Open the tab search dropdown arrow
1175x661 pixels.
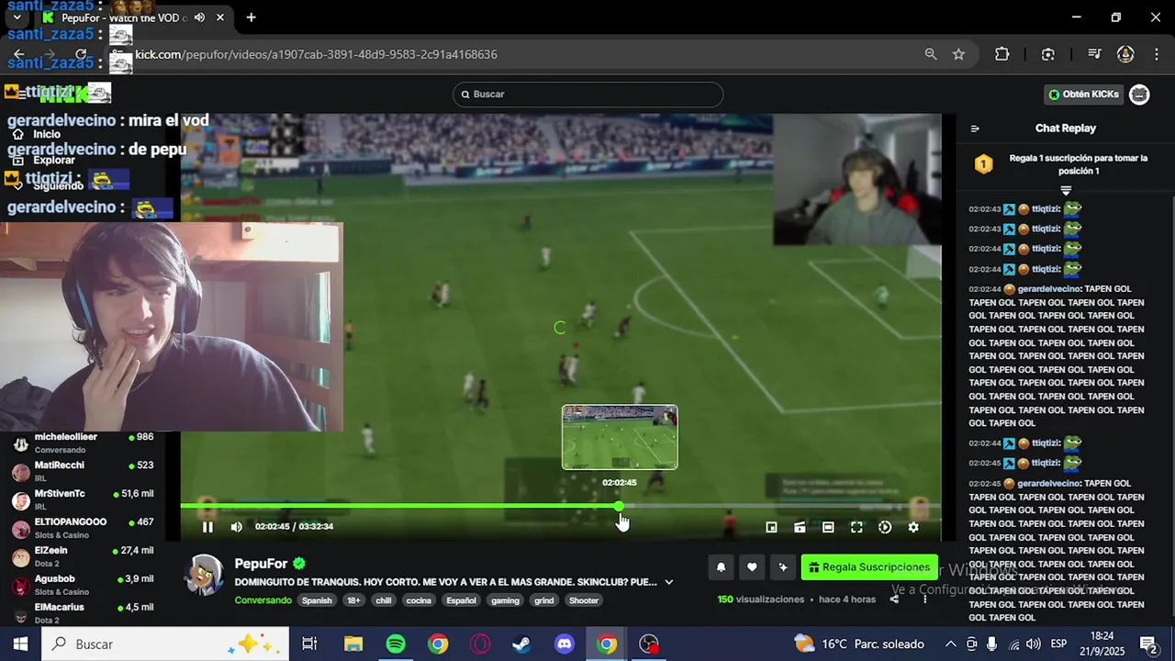(x=17, y=17)
